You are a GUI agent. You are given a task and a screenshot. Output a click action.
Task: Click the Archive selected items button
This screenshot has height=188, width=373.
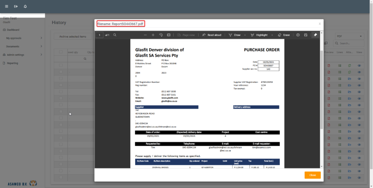point(73,36)
